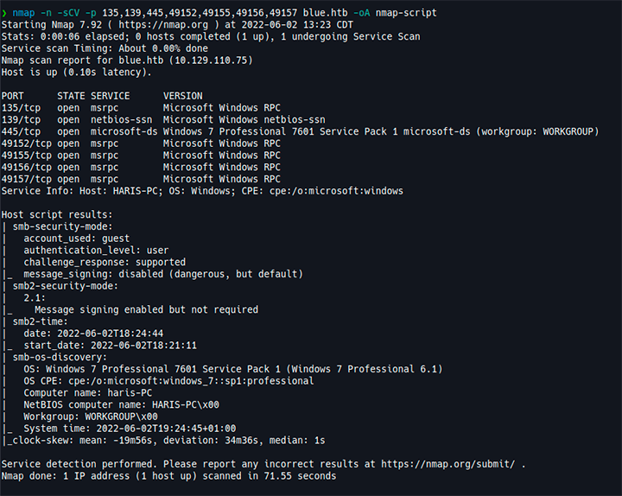Screen dimensions: 622x496
Task: Click the PORT column header
Action: pyautogui.click(x=12, y=96)
